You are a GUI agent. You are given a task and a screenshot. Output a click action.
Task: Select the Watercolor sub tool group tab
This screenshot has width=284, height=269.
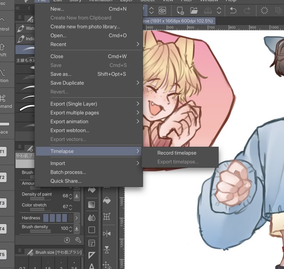(x=25, y=28)
